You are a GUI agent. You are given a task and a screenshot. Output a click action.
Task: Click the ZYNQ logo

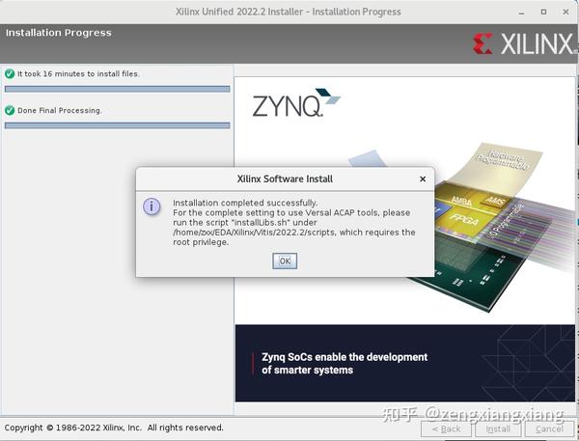(296, 102)
